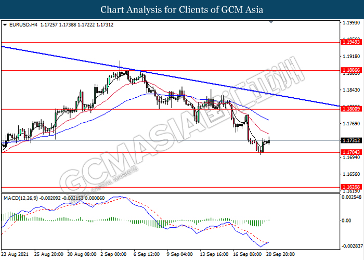Click the 16 Sep 08:00 time label
The width and height of the screenshot is (364, 260).
click(x=247, y=254)
